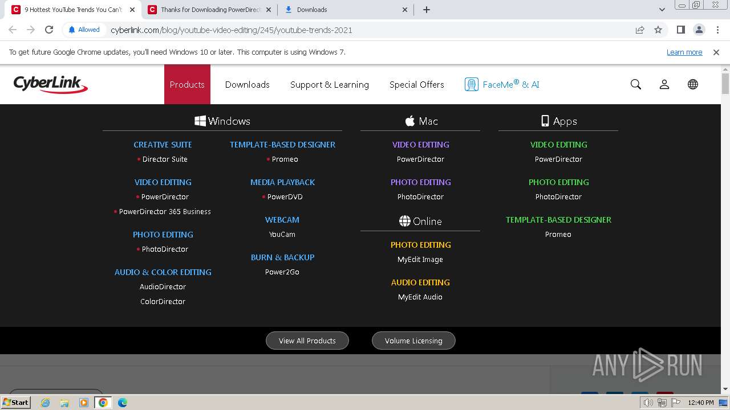Open Apps Promeo link
730x410 pixels.
tap(558, 234)
